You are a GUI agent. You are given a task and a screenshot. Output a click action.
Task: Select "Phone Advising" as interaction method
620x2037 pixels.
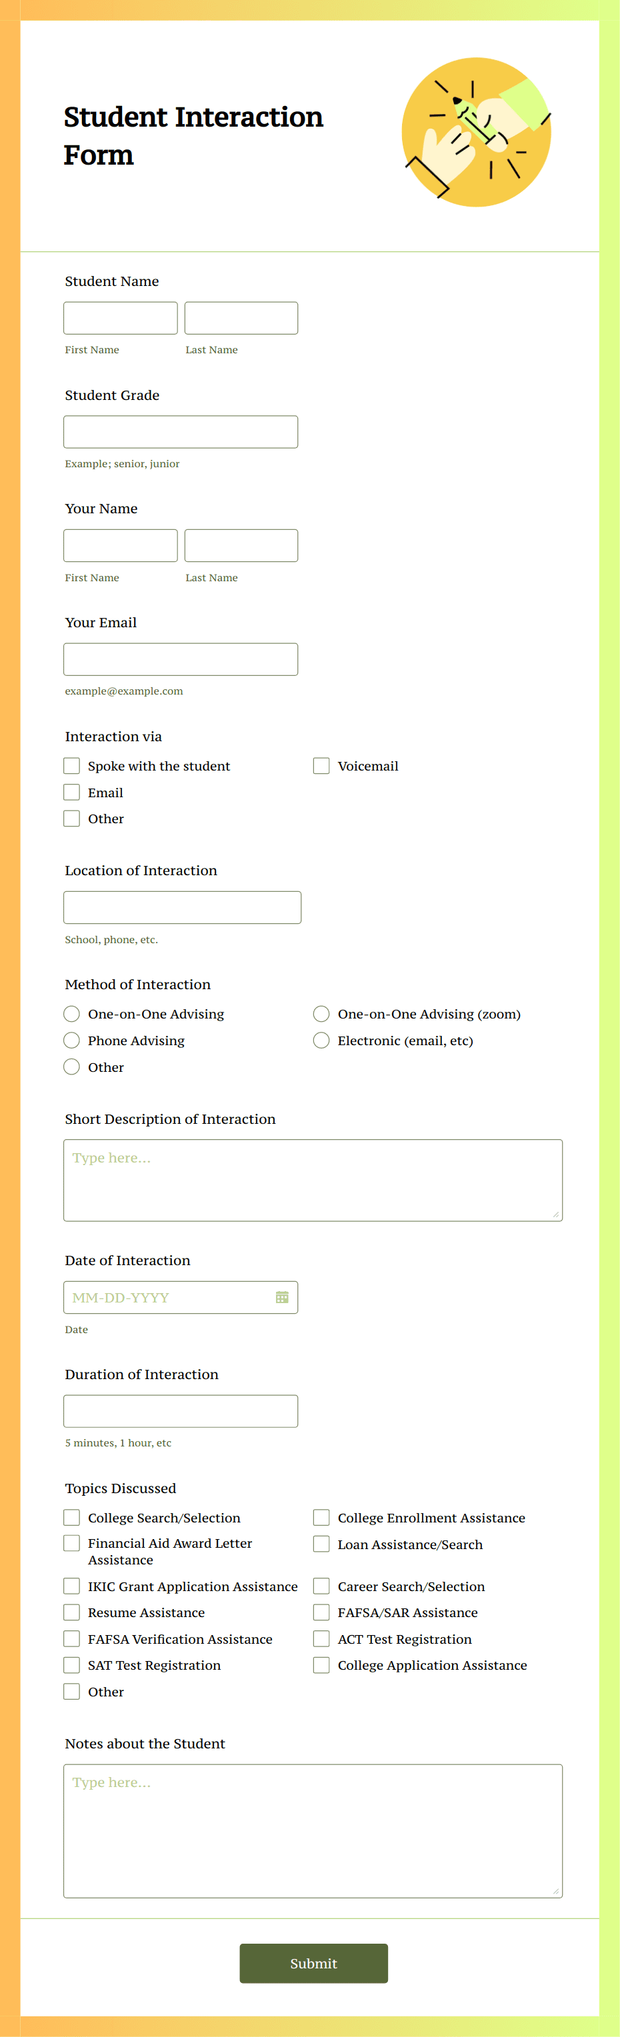point(71,1040)
